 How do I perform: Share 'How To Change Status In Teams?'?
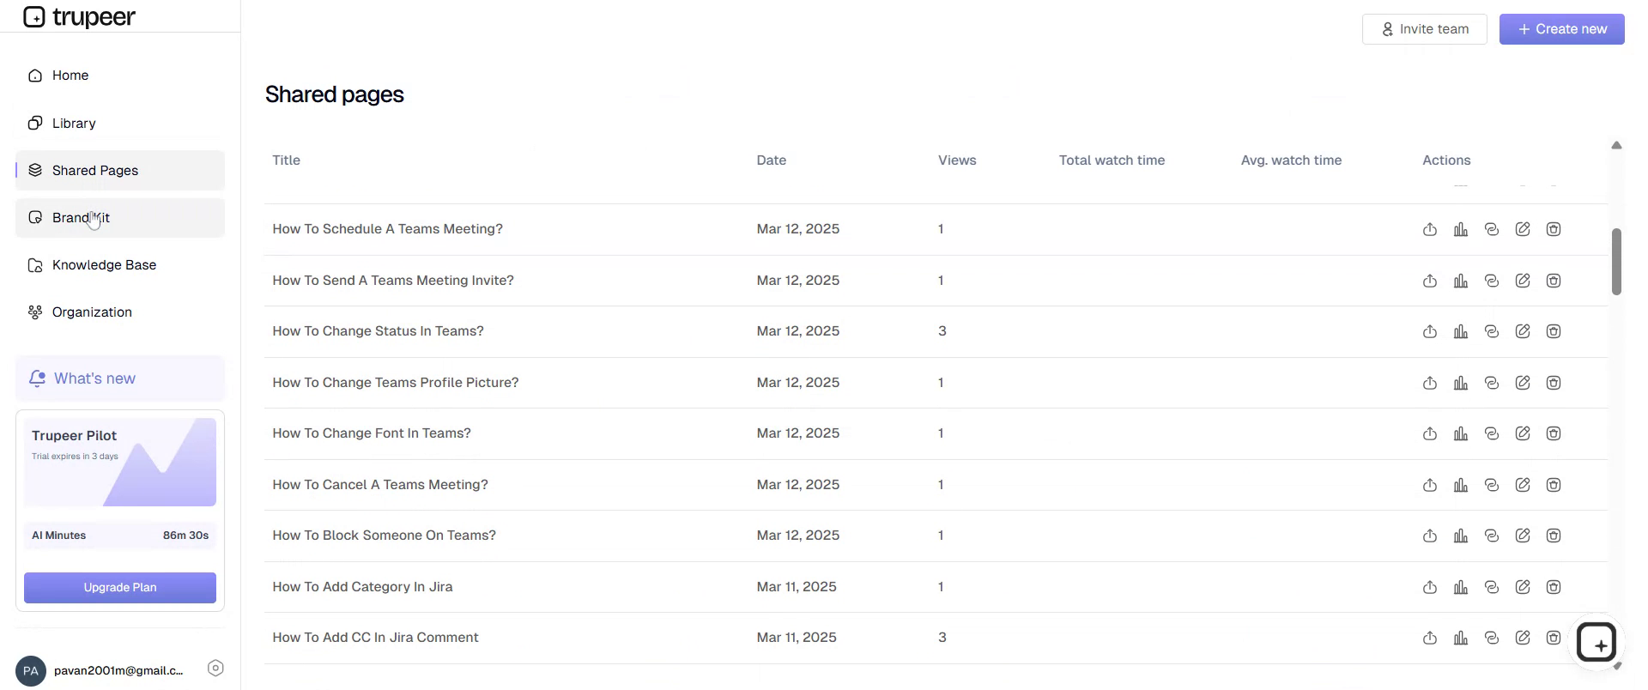coord(1430,331)
